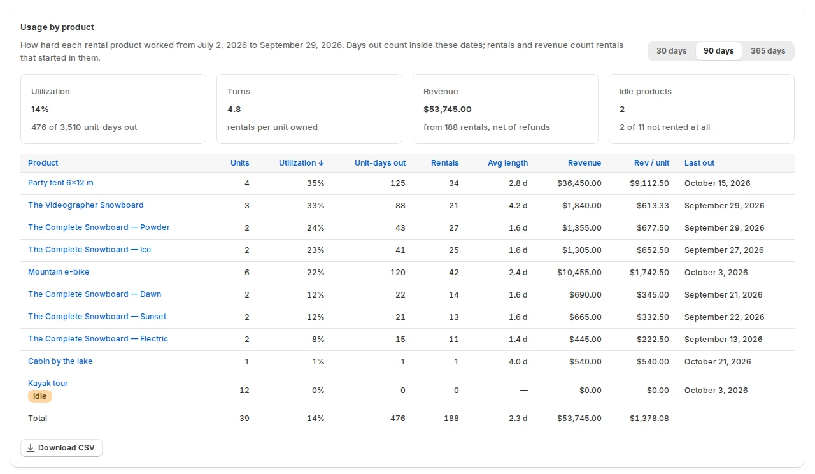Viewport: 815px width, 474px height.
Task: Open The Videographer Snowboard product link
Action: click(x=86, y=205)
